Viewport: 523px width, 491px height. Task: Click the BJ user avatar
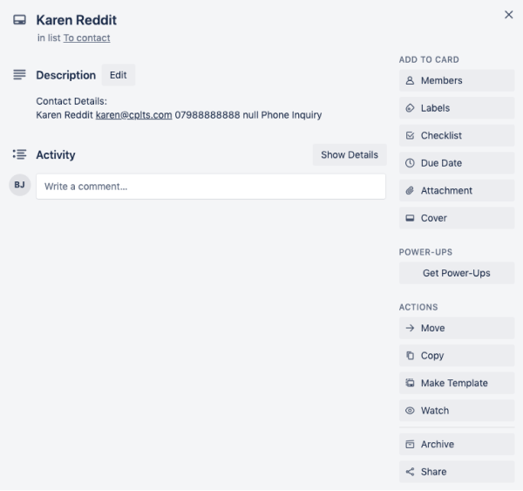(x=19, y=185)
